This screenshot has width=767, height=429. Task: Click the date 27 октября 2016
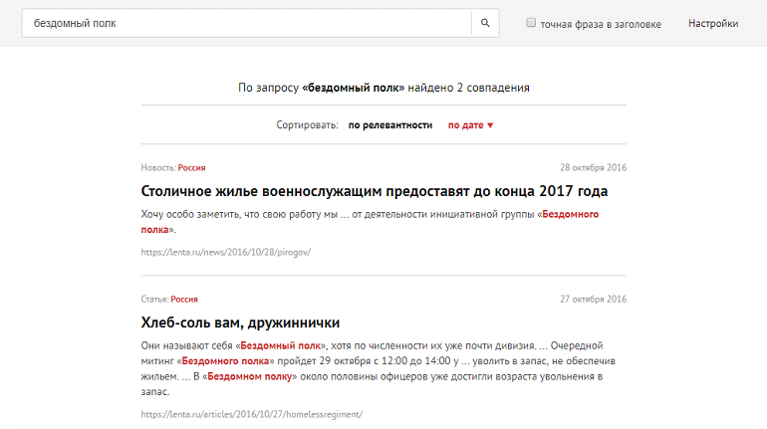(x=593, y=299)
